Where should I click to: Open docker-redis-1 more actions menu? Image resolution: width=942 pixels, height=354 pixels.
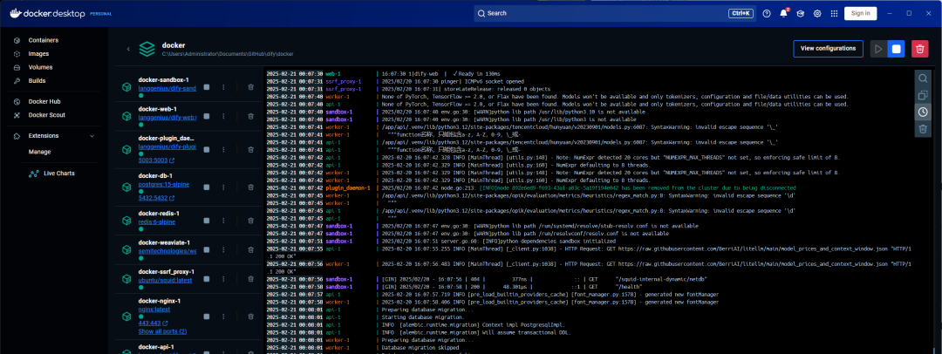(x=223, y=221)
